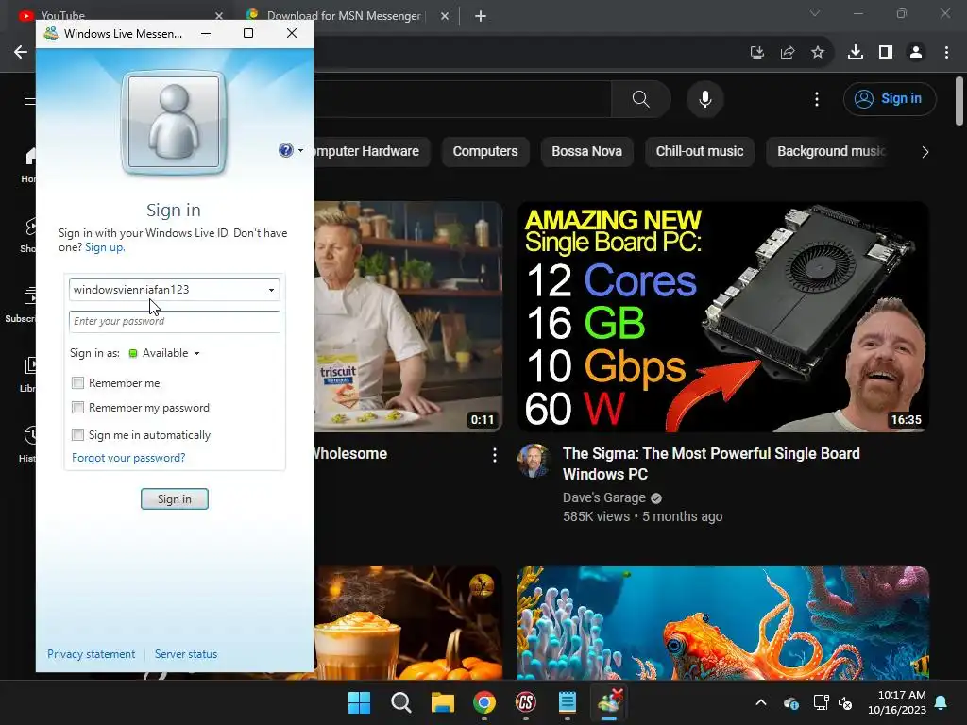Open the Notepad taskbar icon
The height and width of the screenshot is (725, 967).
pyautogui.click(x=568, y=702)
